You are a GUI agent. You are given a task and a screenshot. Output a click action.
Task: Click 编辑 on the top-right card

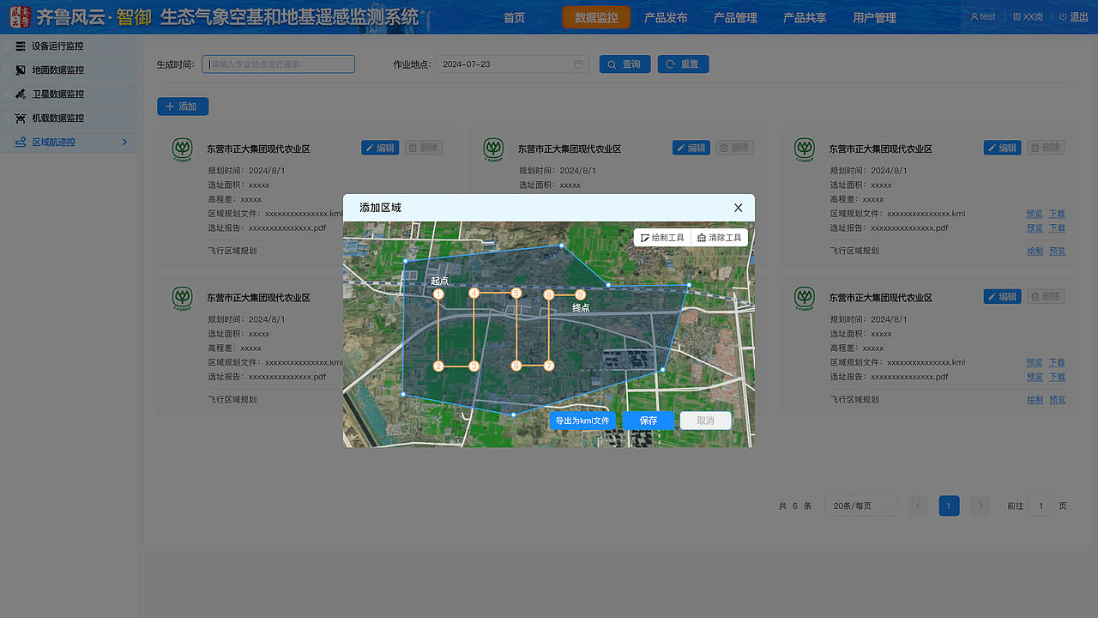[x=1003, y=148]
